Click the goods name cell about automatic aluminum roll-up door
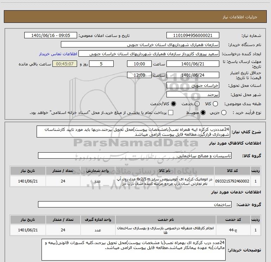Viewport: 271px width, 262px height. pyautogui.click(x=165, y=181)
